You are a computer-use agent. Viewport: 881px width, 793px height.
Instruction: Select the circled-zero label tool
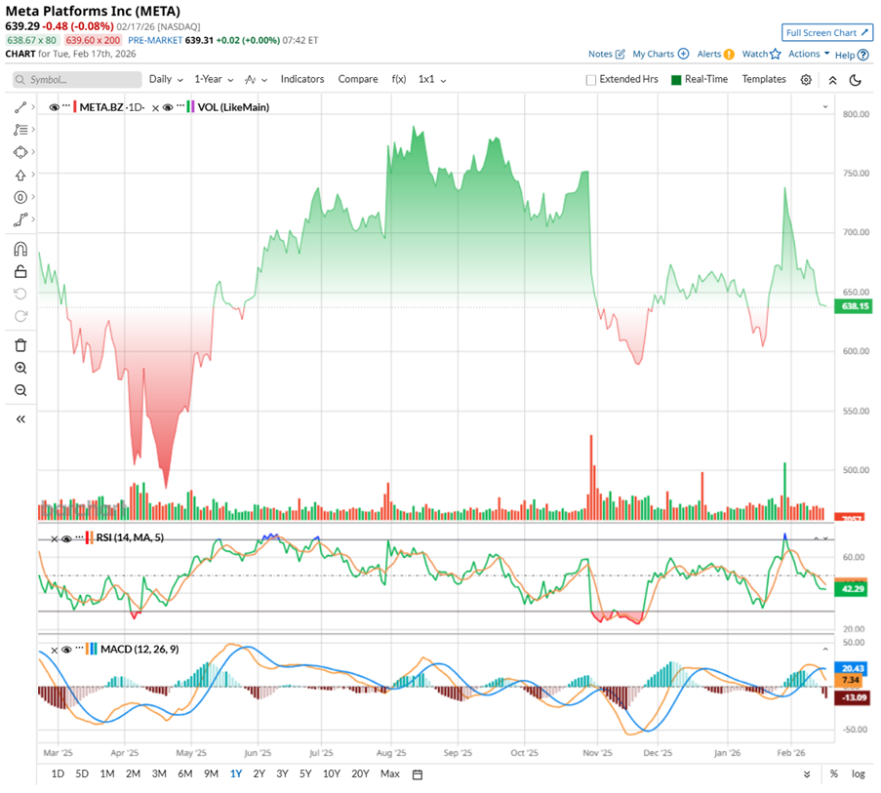[20, 197]
